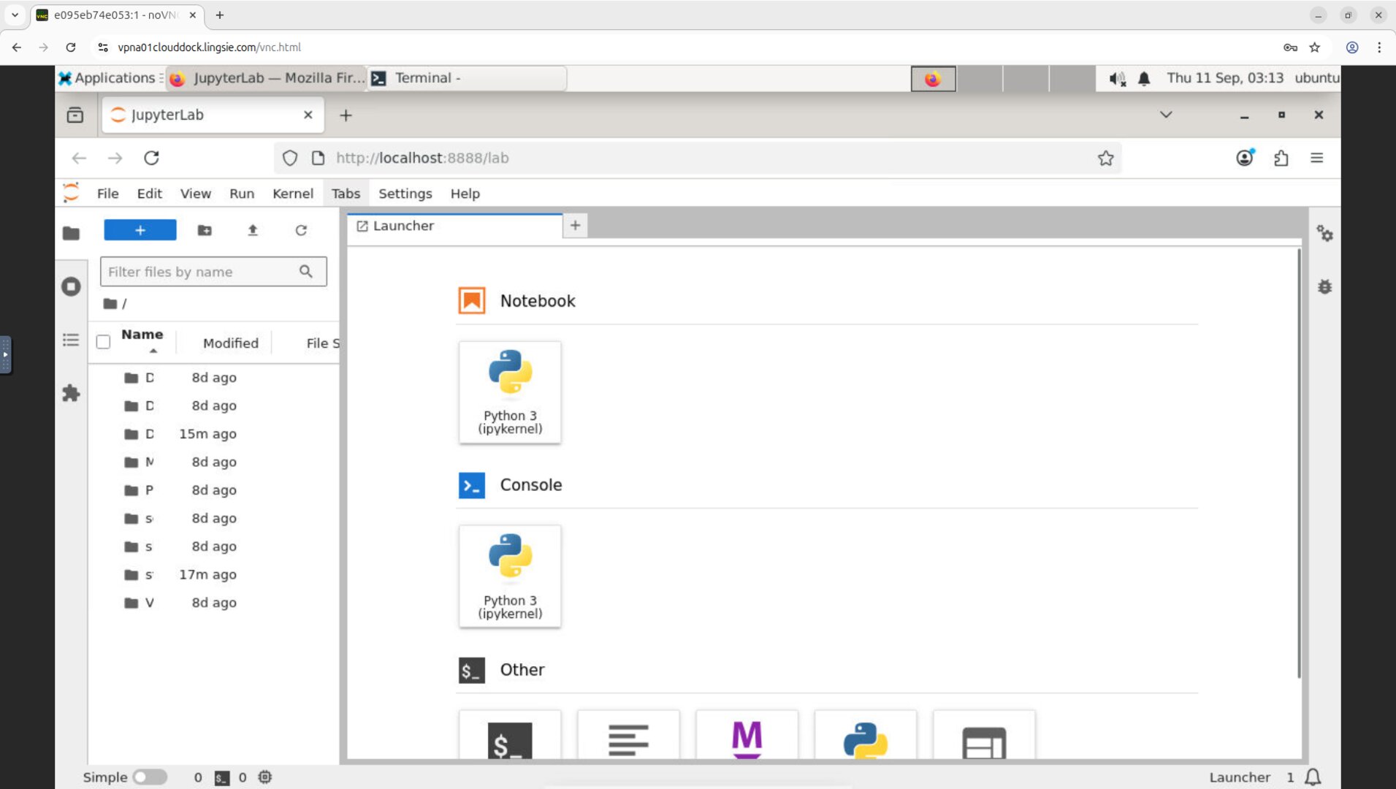Toggle the Name column sort arrow
1396x789 pixels.
pyautogui.click(x=154, y=350)
